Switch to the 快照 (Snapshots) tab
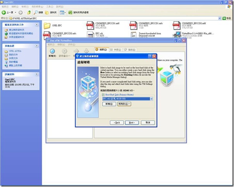The height and width of the screenshot is (187, 234). tap(116, 49)
